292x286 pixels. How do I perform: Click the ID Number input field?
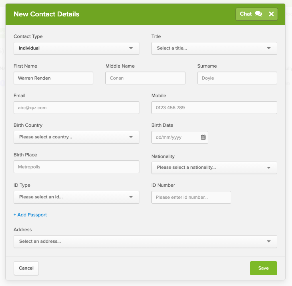191,197
